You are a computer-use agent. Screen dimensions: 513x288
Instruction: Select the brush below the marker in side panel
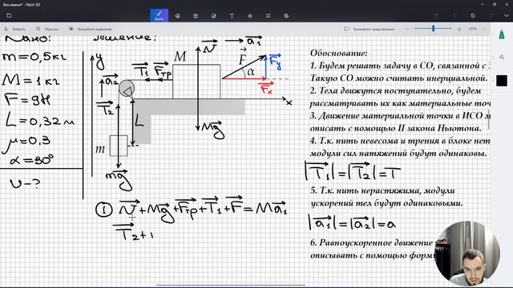click(502, 57)
